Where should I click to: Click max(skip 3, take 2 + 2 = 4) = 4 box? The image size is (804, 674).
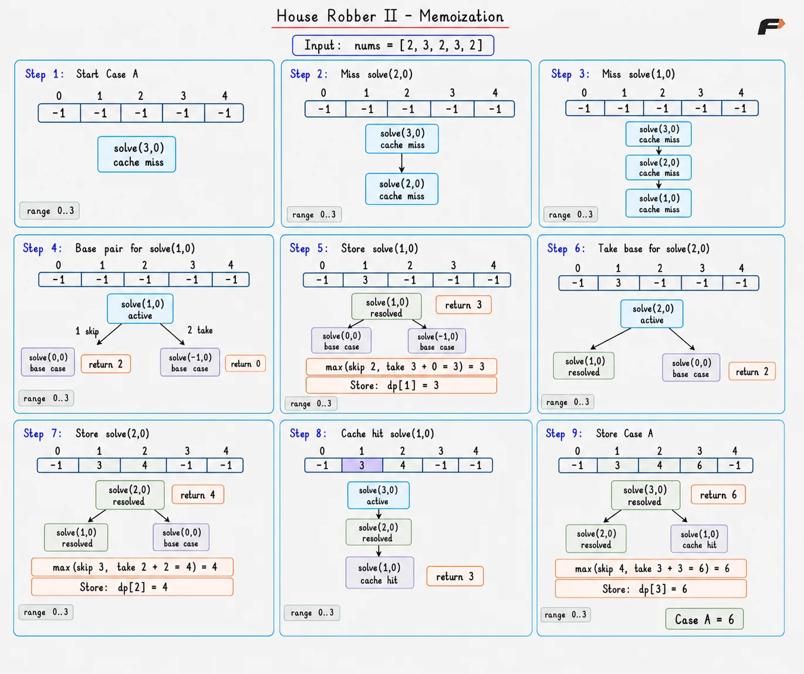click(x=132, y=567)
